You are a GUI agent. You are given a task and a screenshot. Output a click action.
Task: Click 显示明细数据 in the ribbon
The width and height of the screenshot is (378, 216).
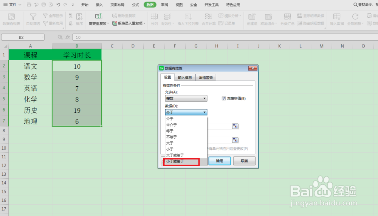311,15
